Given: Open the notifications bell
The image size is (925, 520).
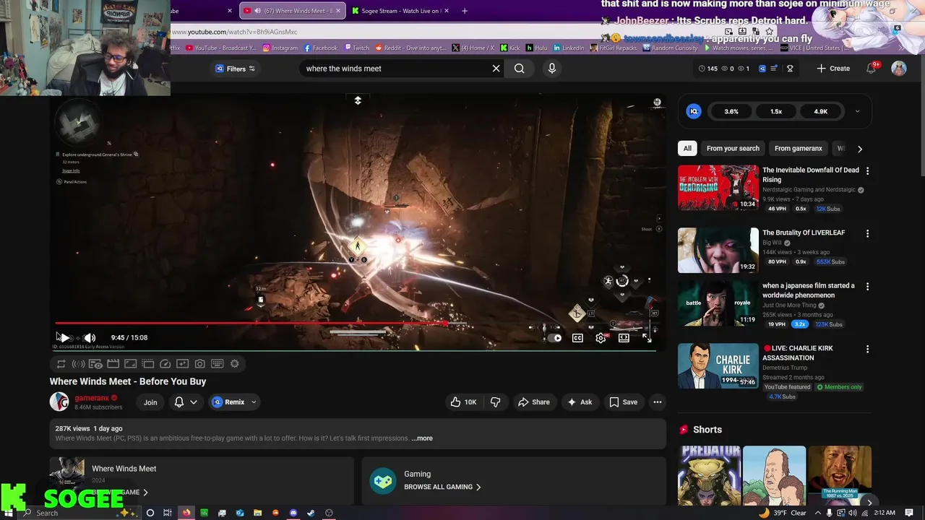Looking at the screenshot, I should [872, 69].
